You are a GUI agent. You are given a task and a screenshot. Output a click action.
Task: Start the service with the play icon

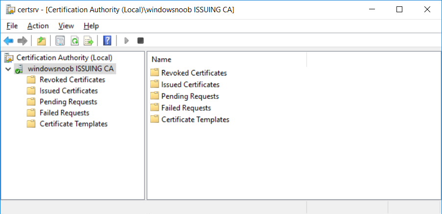pos(127,41)
